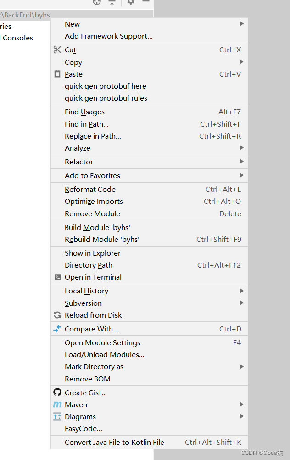This screenshot has width=290, height=460.
Task: Select the BackEnd\byhs project path row
Action: coord(76,15)
